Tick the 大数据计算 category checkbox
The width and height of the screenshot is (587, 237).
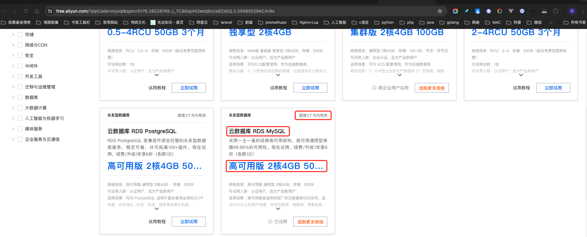[x=20, y=108]
